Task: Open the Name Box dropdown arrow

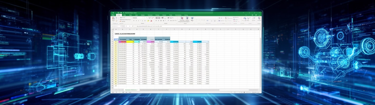Action: [x=121, y=26]
